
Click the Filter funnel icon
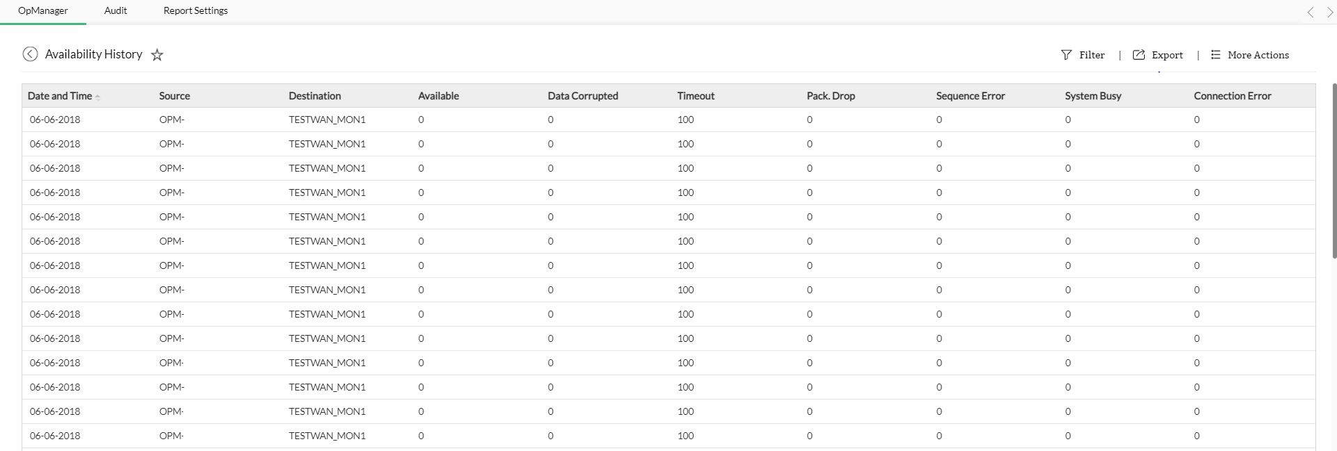1066,55
